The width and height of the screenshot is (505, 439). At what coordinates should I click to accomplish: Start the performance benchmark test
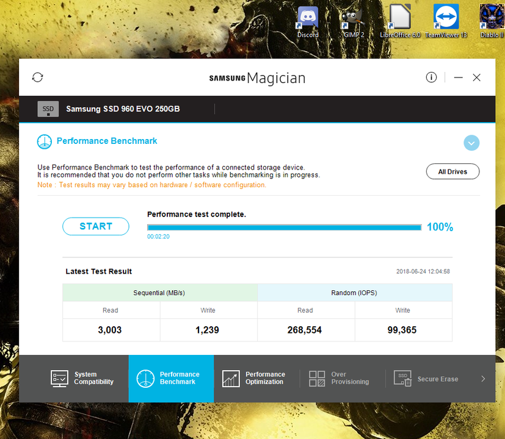96,226
